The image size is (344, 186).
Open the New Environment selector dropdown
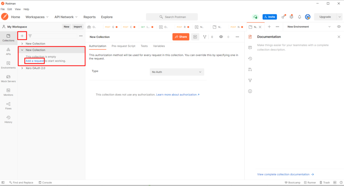309,27
